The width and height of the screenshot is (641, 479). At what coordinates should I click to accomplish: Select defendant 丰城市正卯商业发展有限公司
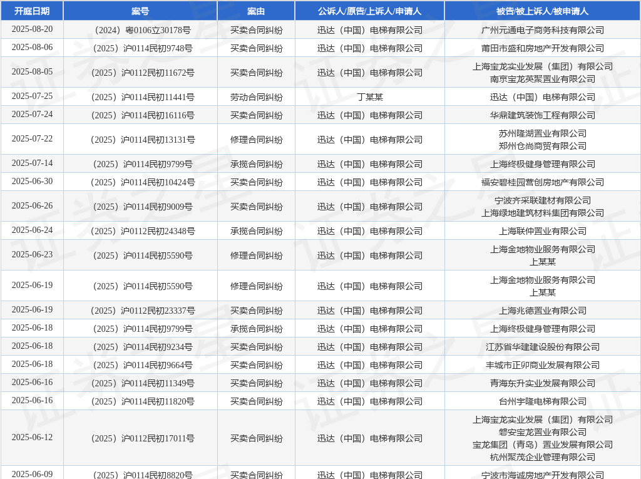tap(543, 365)
